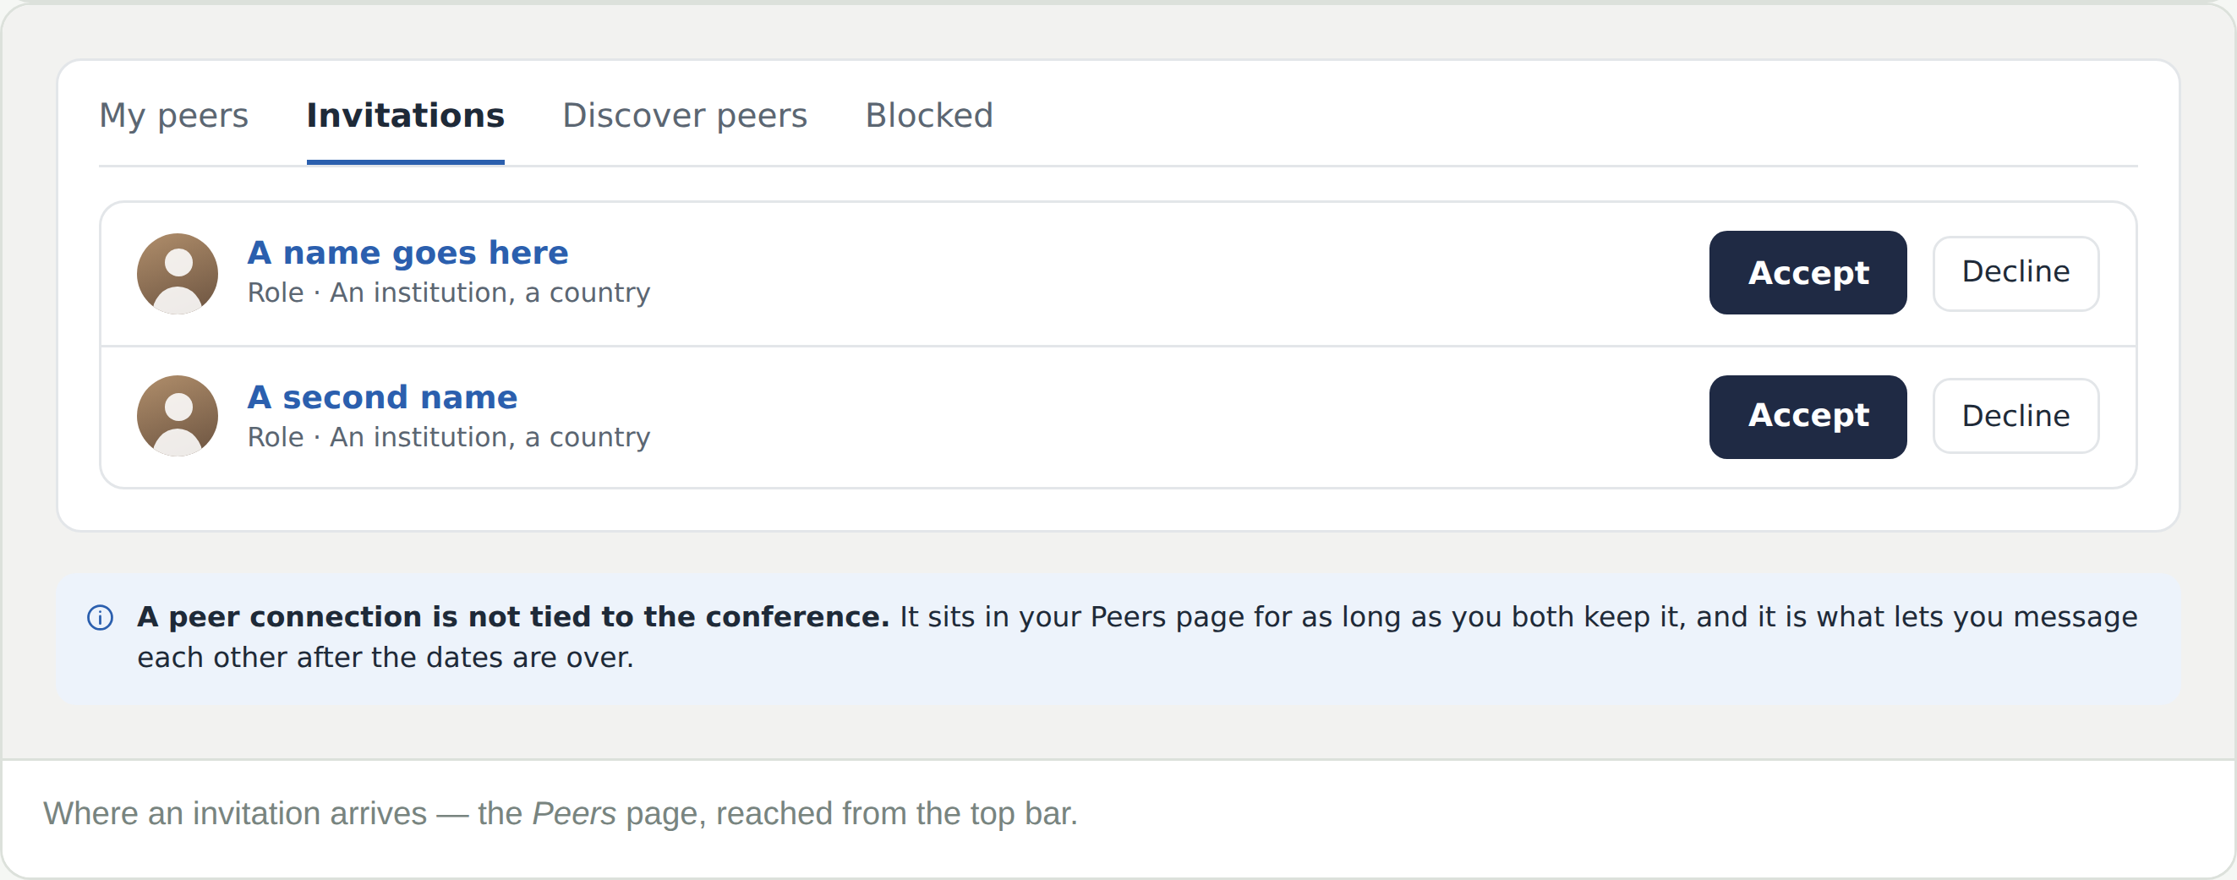2237x880 pixels.
Task: Click the avatar of A name goes here
Action: pyautogui.click(x=178, y=274)
